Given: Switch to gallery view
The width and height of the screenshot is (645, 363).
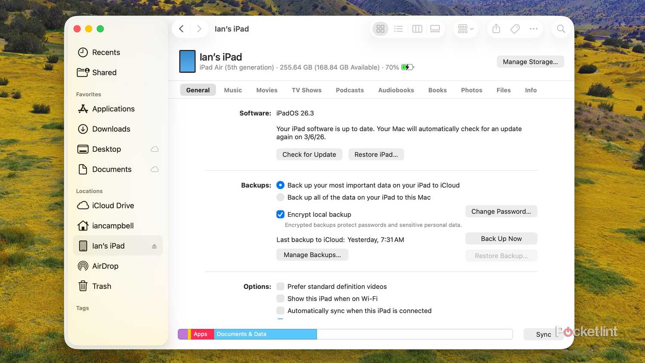Looking at the screenshot, I should click(x=435, y=28).
